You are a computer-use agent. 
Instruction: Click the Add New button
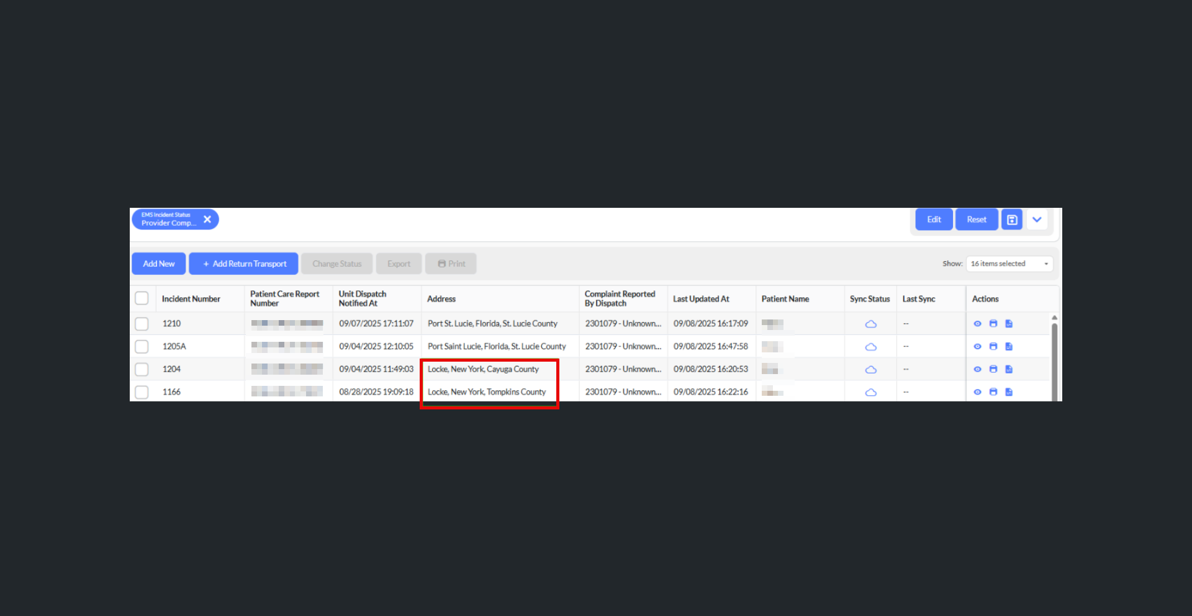pyautogui.click(x=159, y=264)
